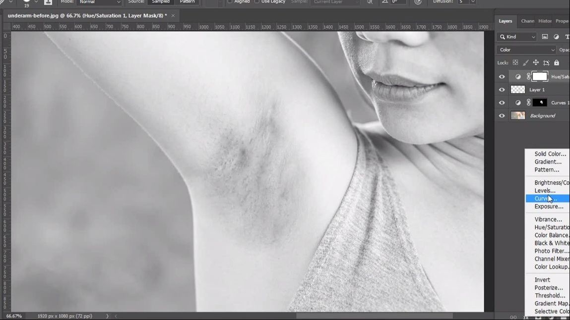Viewport: 570px width, 320px height.
Task: Select Exposure in the adjustment layer menu
Action: coord(549,207)
